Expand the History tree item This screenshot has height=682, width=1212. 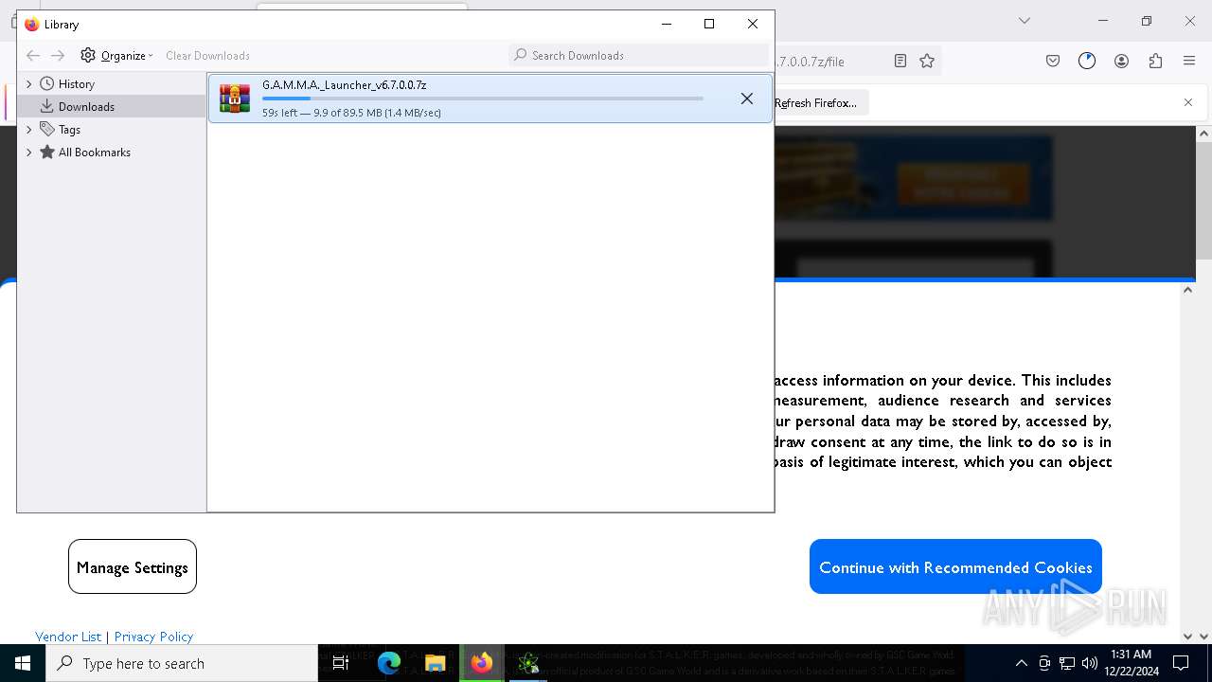(x=28, y=84)
